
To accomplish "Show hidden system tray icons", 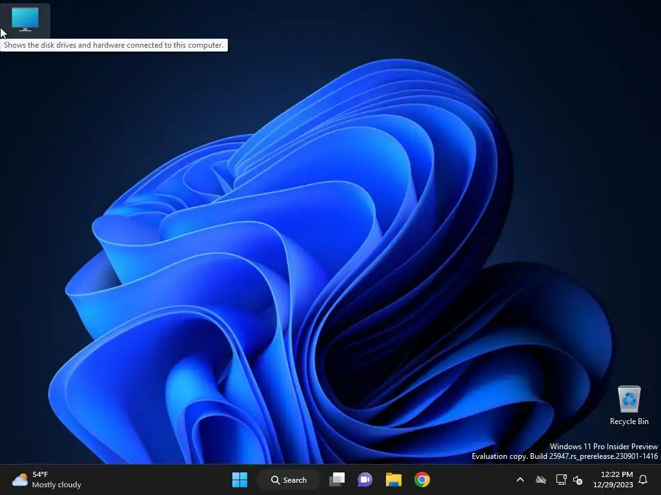I will tap(520, 480).
